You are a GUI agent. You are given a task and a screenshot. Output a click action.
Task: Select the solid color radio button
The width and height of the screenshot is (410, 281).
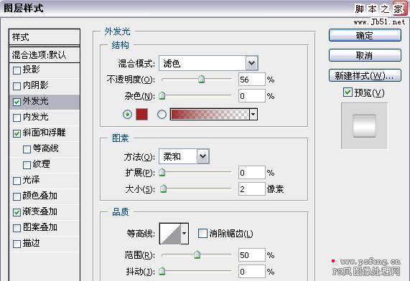(127, 115)
